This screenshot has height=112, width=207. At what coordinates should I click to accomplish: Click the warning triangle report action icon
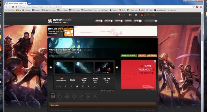coord(71,87)
